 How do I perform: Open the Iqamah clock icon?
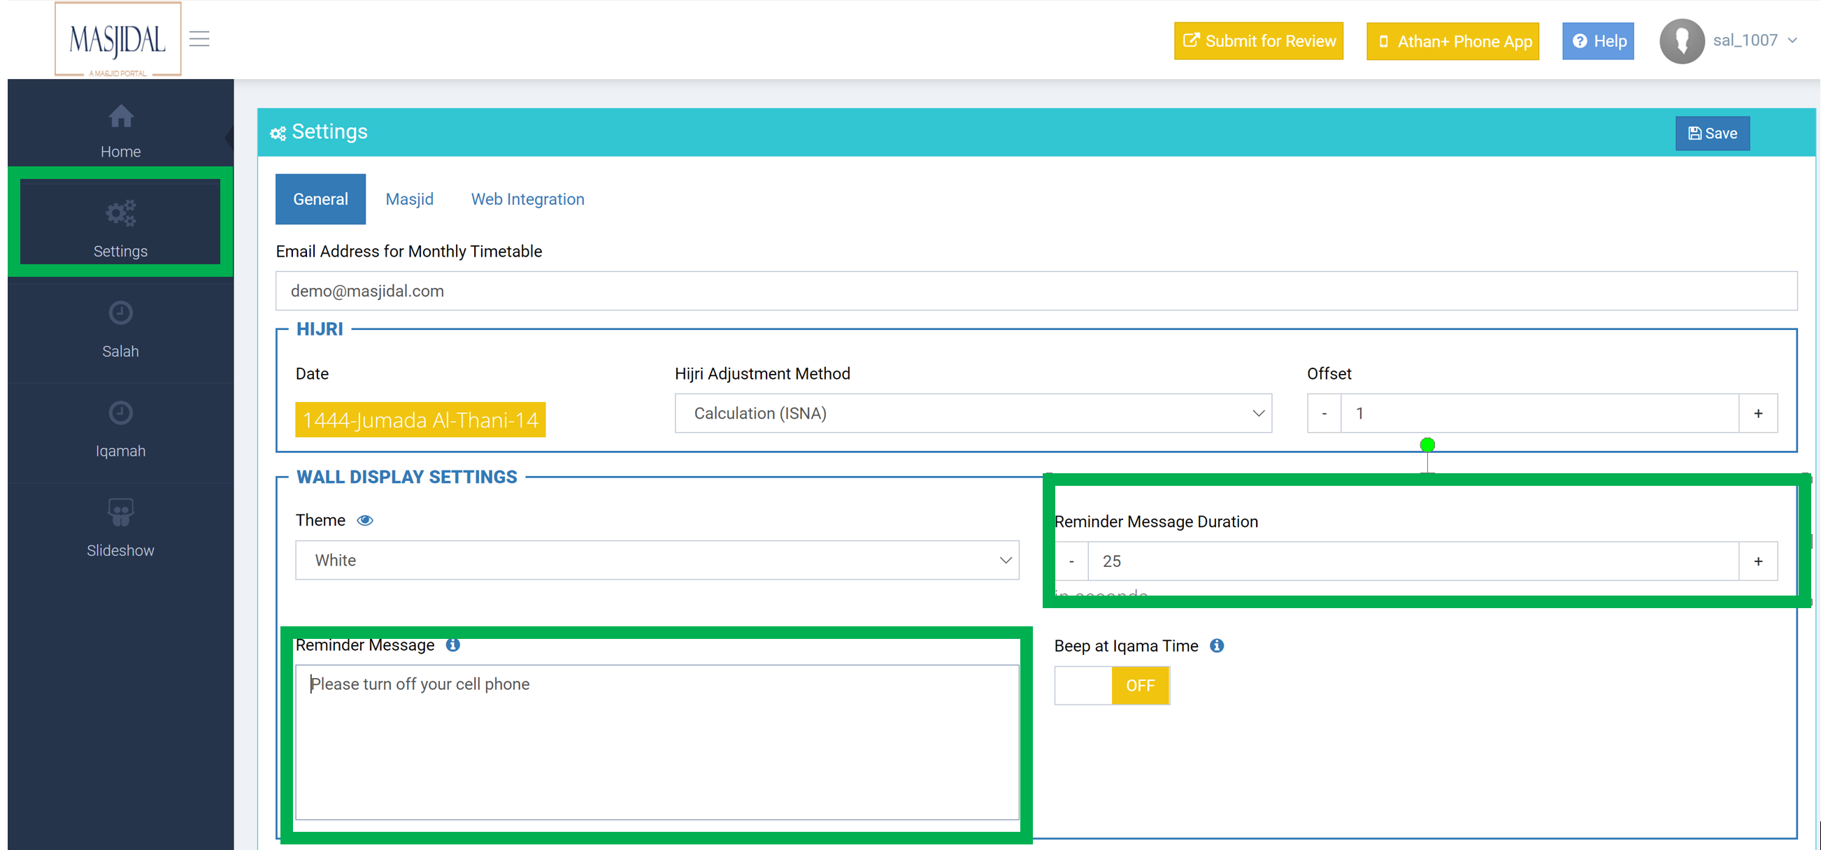coord(121,413)
